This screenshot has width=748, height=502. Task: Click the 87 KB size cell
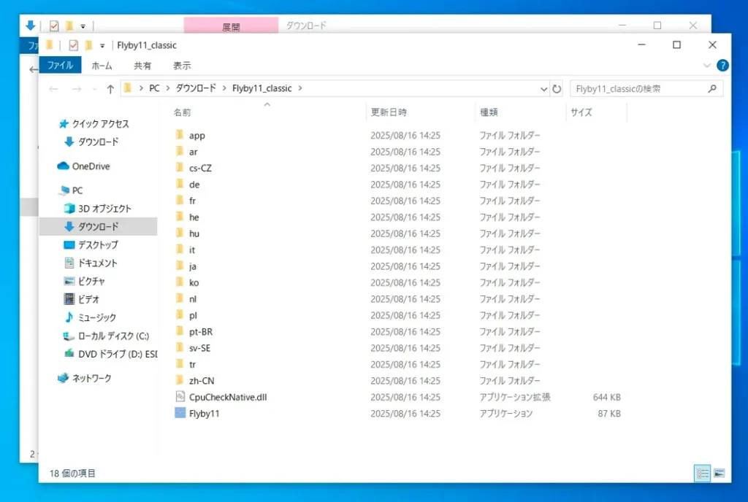[609, 414]
